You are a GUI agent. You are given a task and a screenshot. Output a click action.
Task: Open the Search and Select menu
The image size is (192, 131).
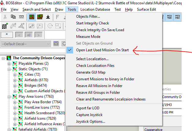click(x=37, y=9)
